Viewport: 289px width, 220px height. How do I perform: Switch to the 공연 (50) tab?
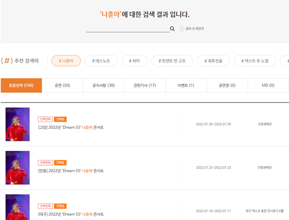click(62, 85)
